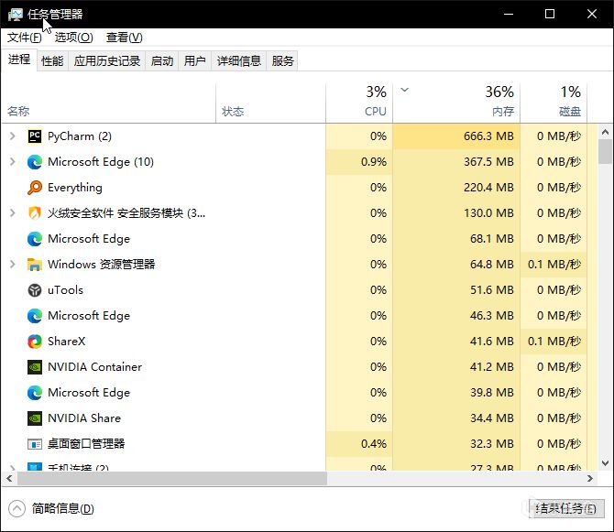The height and width of the screenshot is (532, 614).
Task: Select the NVIDIA Container process name
Action: click(x=94, y=367)
